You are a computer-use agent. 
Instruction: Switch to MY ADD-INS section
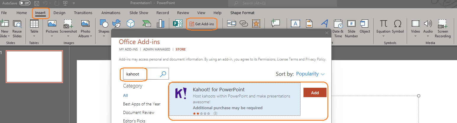point(128,49)
